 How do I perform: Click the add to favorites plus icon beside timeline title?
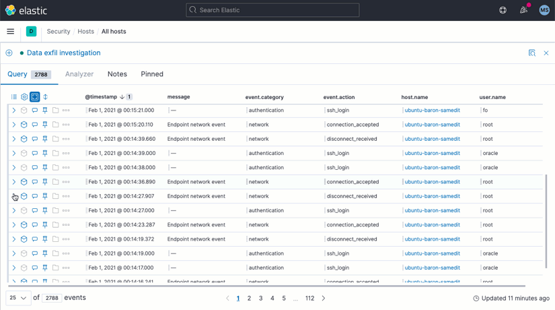pyautogui.click(x=9, y=53)
